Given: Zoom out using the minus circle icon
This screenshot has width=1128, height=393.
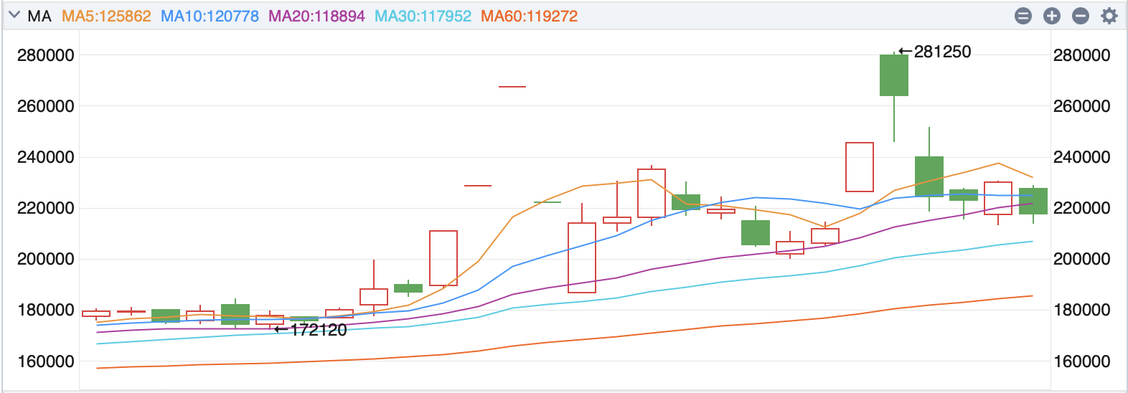Looking at the screenshot, I should [1081, 16].
